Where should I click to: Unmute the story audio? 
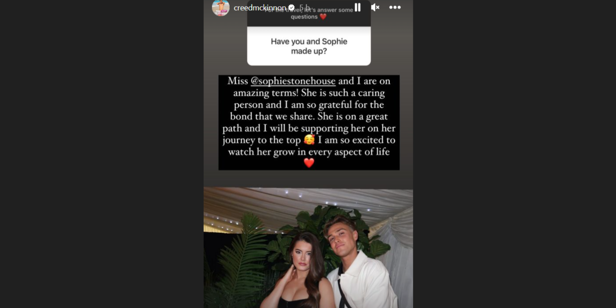pyautogui.click(x=375, y=7)
